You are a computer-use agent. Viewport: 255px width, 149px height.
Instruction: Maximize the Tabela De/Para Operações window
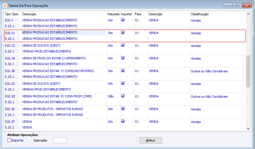237,5
